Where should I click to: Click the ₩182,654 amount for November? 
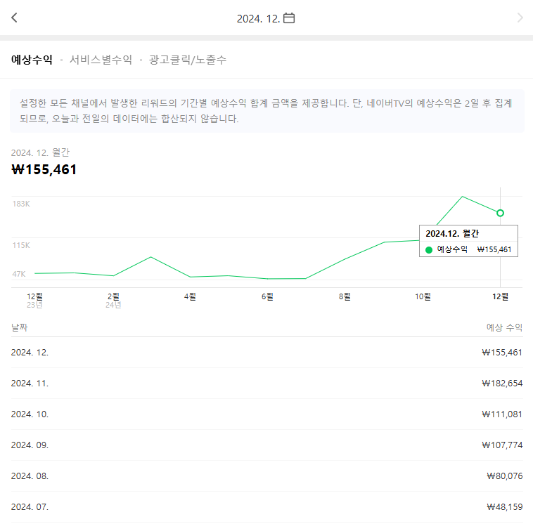[502, 384]
